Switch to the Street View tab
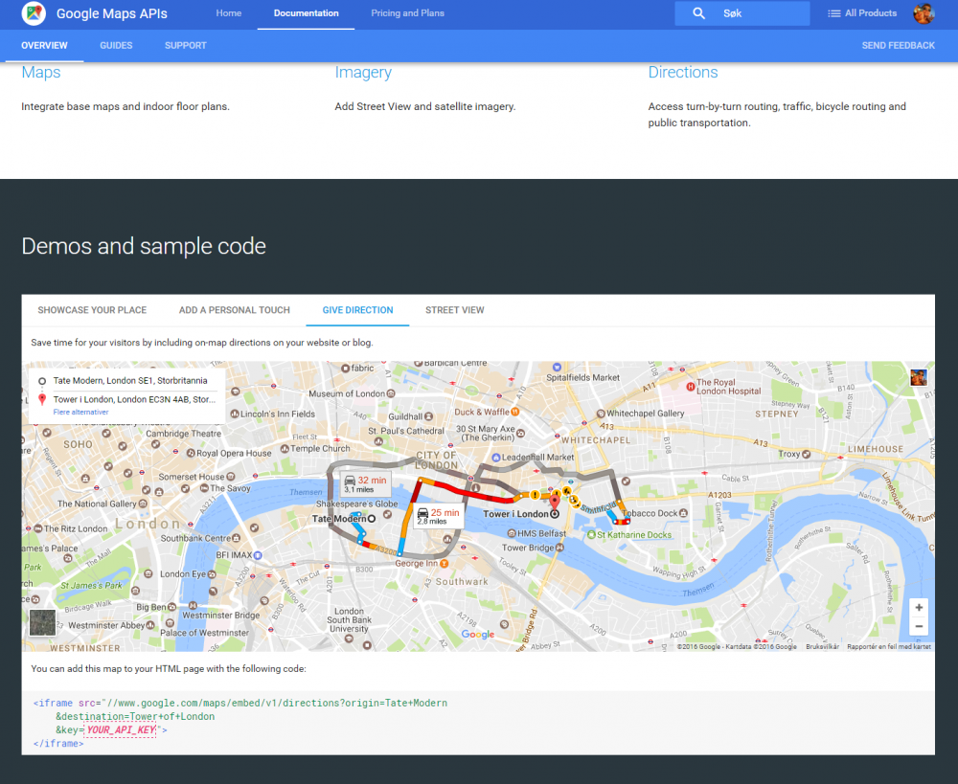Viewport: 958px width, 784px height. [x=454, y=310]
